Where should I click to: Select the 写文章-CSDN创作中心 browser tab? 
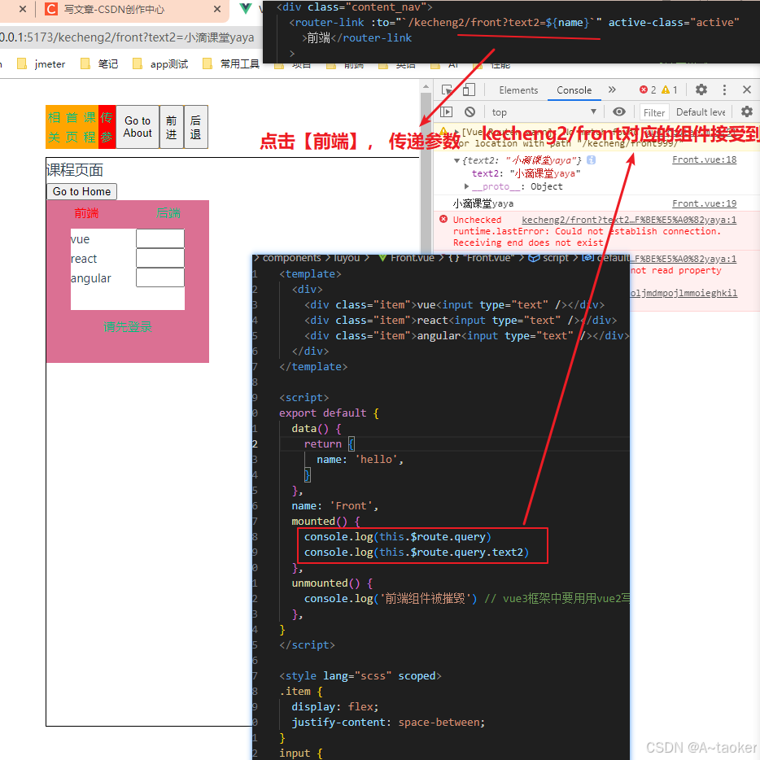click(x=131, y=9)
